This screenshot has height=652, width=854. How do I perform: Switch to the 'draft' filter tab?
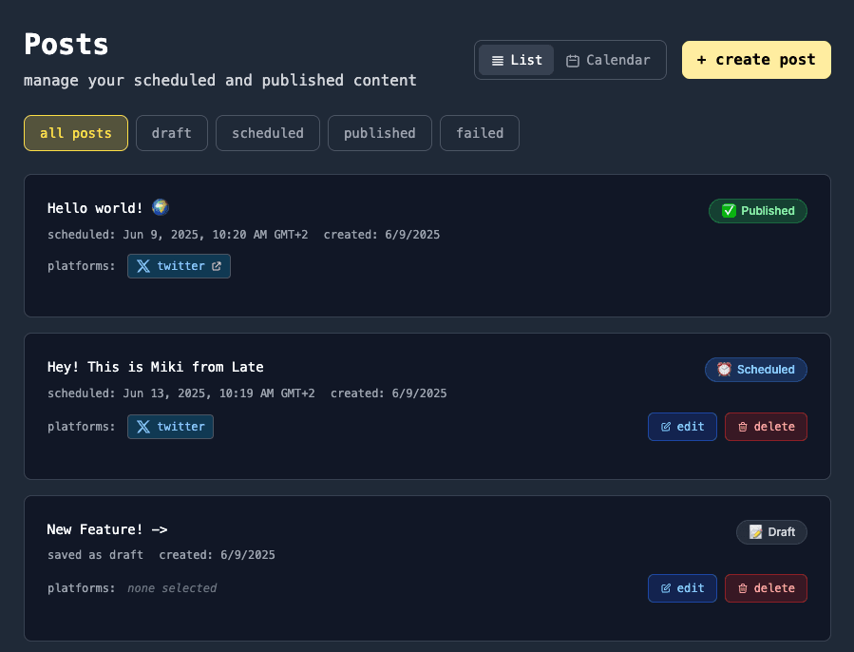(171, 133)
